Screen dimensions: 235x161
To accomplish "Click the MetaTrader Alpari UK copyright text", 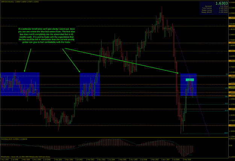I will (x=26, y=157).
